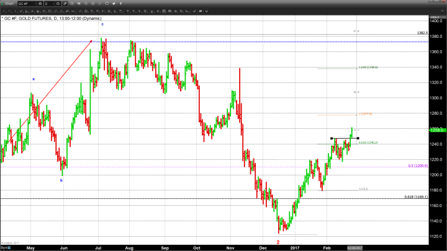Click the red wave label '2'

tap(278, 242)
